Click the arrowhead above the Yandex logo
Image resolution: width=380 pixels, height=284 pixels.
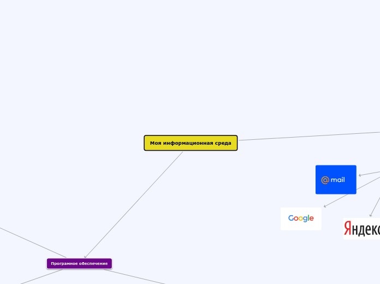pos(370,216)
